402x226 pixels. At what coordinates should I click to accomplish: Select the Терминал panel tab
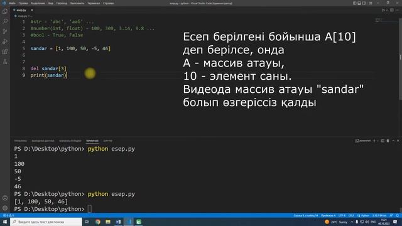[x=92, y=141]
